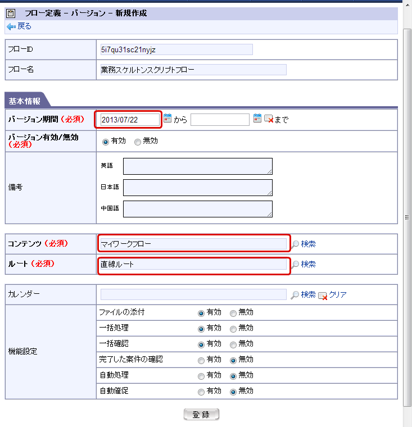Image resolution: width=412 pixels, height=427 pixels.
Task: Click the back arrow icon beside 戻る
Action: [x=11, y=27]
